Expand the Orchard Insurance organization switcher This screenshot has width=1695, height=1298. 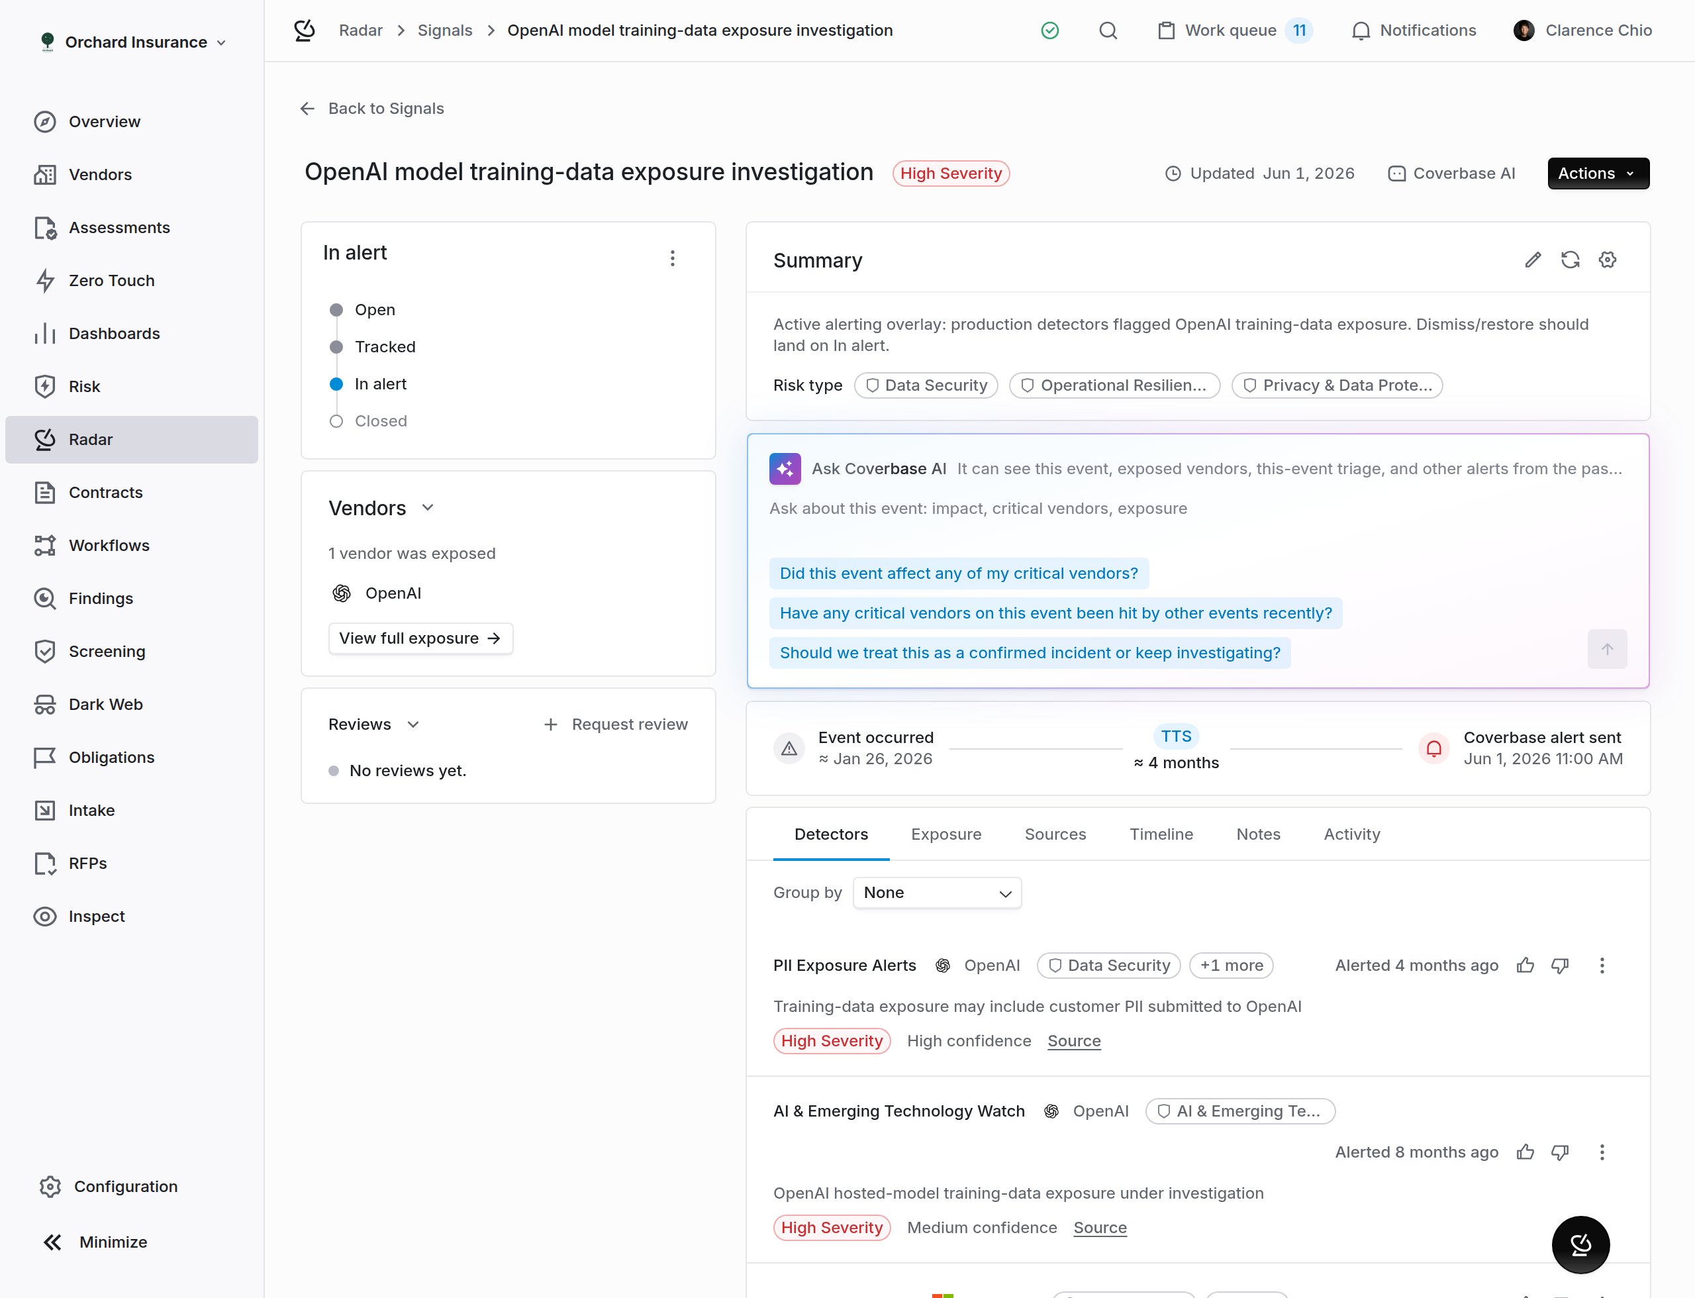(134, 42)
